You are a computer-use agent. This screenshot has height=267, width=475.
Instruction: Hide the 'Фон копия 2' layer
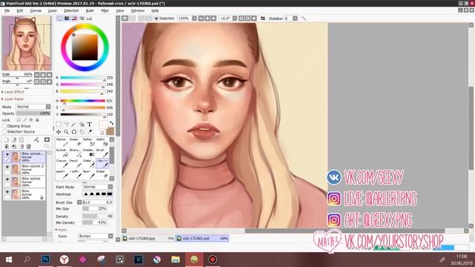point(7,167)
